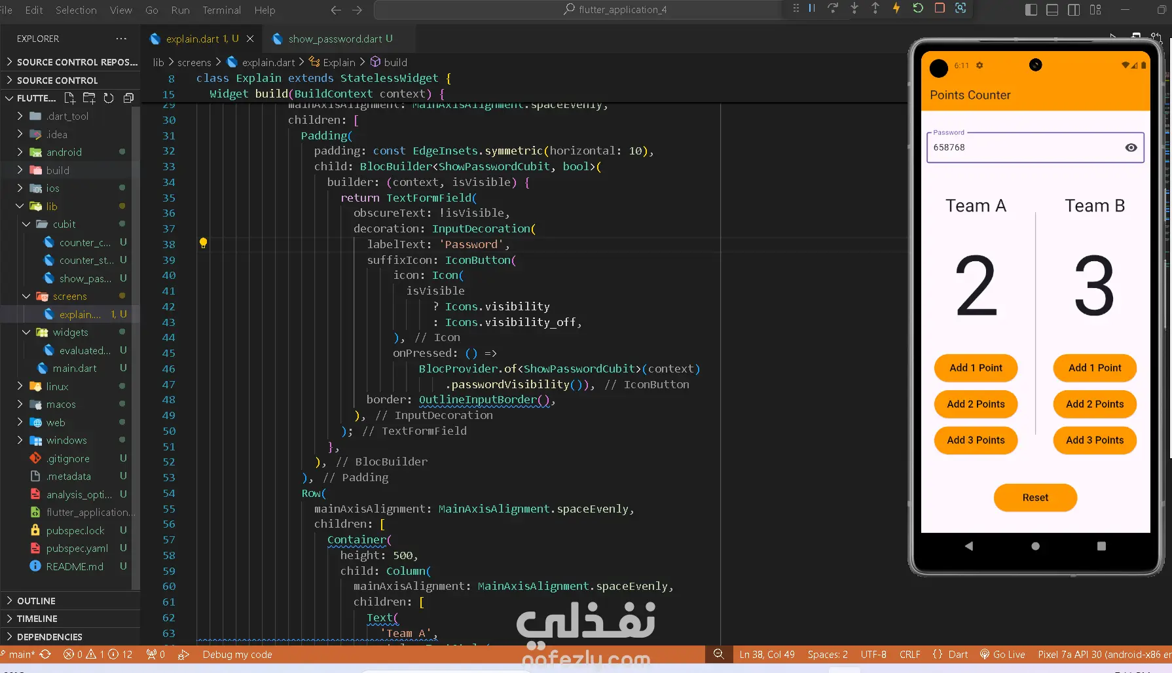This screenshot has height=673, width=1172.
Task: Click Spaces: 2 indentation setting
Action: click(x=828, y=654)
